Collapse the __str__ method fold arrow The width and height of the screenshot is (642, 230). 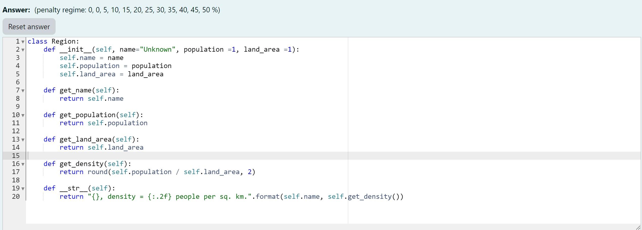point(22,189)
